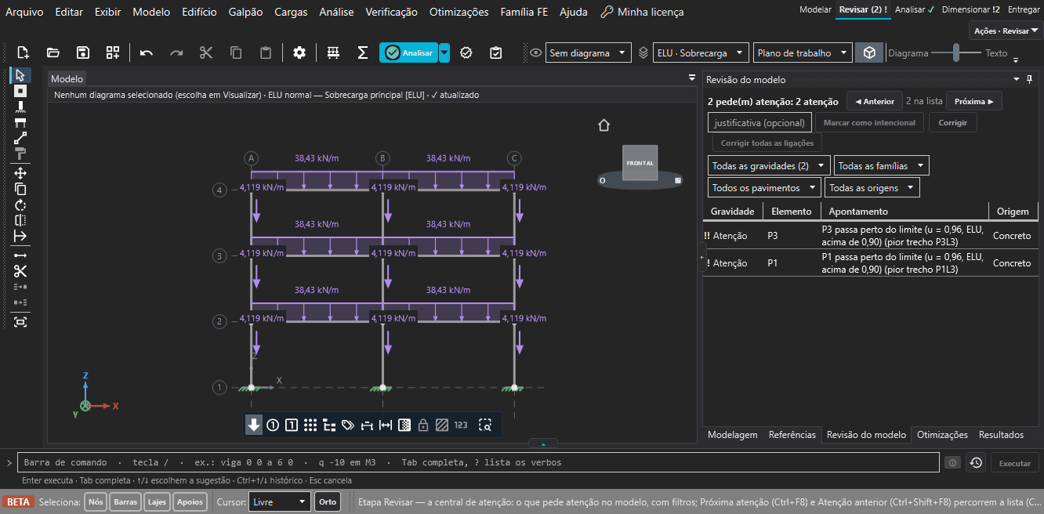Click the justificativa (opcional) field
Viewport: 1044px width, 514px height.
(x=759, y=123)
